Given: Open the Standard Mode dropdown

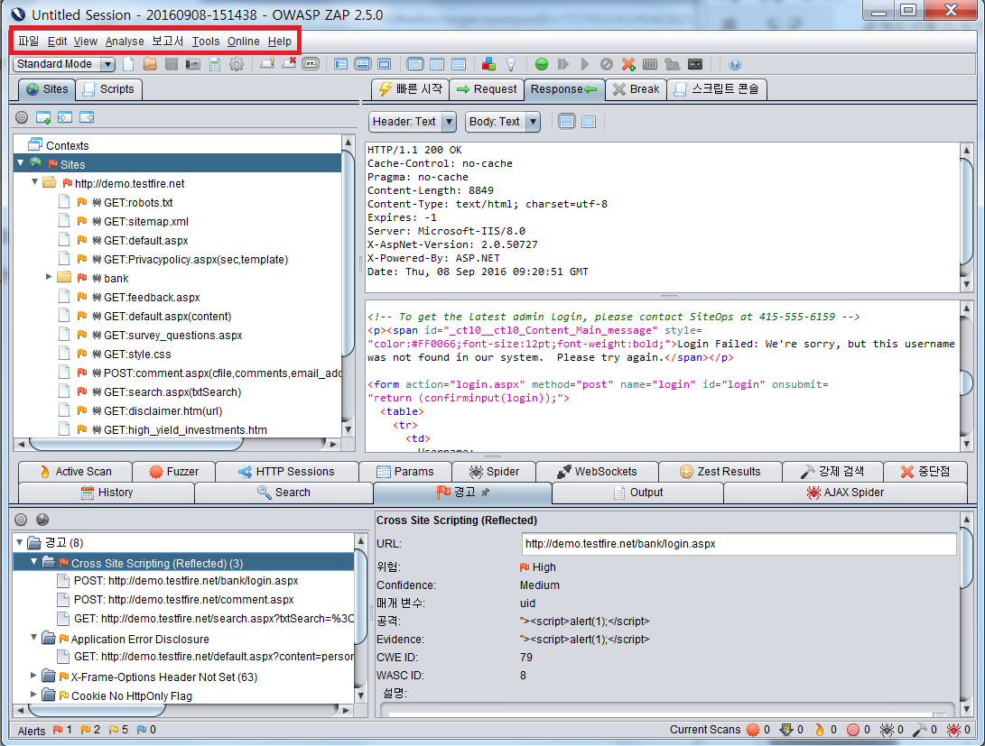Looking at the screenshot, I should (107, 64).
